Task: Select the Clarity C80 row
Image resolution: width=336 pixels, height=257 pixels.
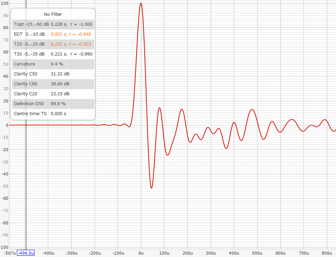Action: (x=53, y=84)
